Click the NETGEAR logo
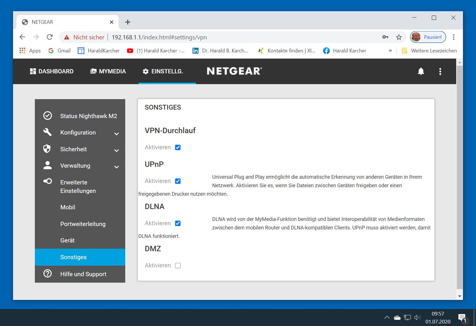Image resolution: width=476 pixels, height=326 pixels. (234, 71)
